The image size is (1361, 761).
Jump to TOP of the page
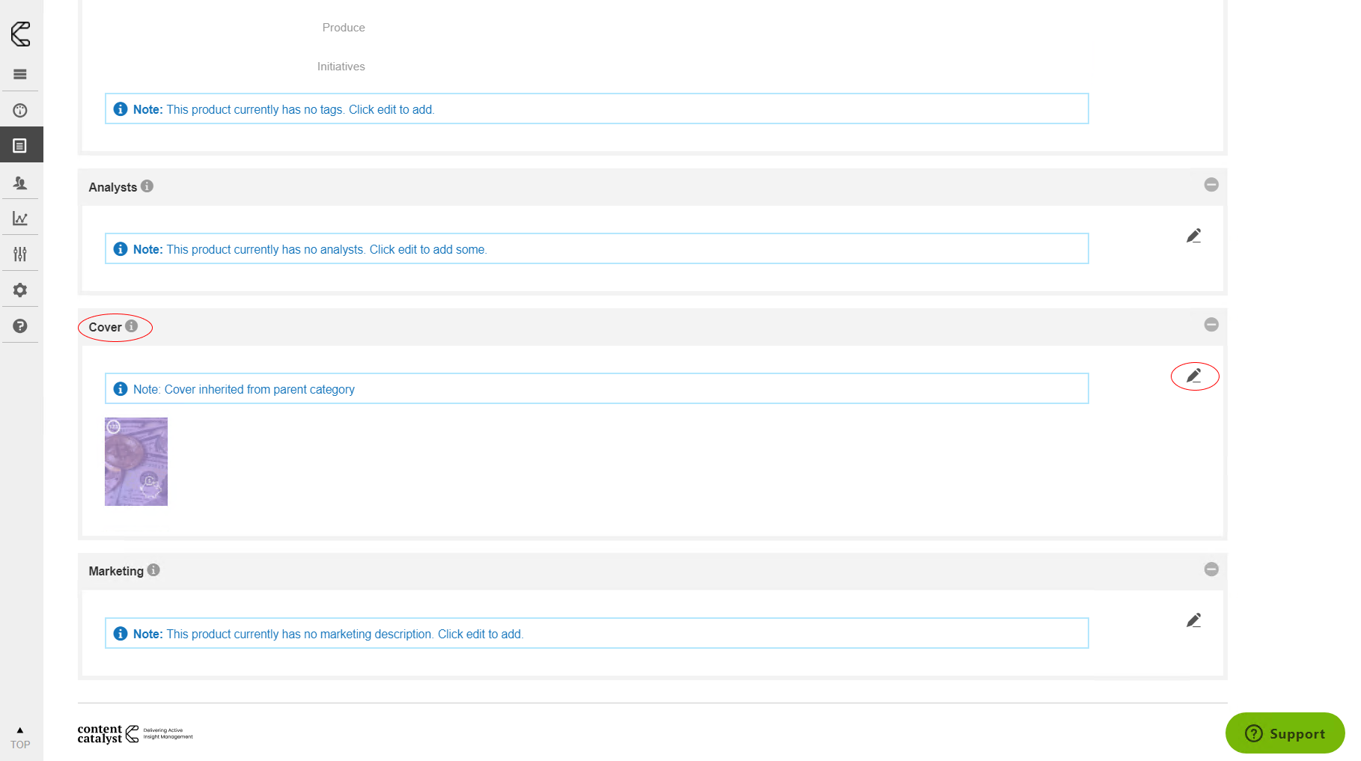[x=20, y=738]
